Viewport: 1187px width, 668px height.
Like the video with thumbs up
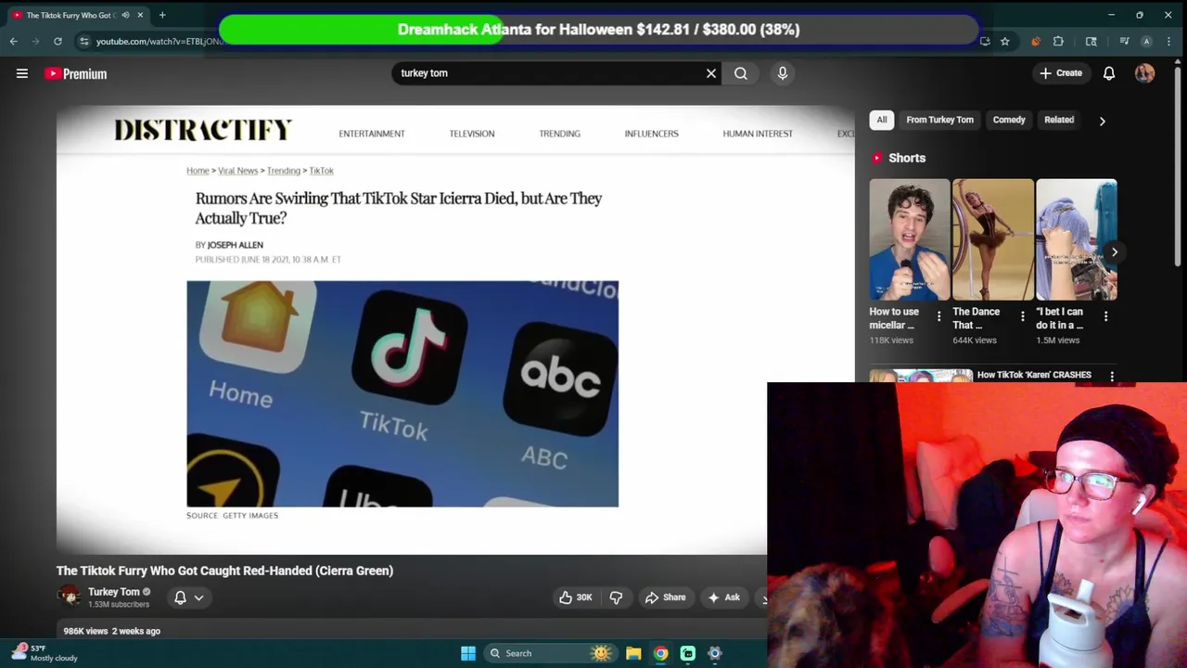pos(575,597)
